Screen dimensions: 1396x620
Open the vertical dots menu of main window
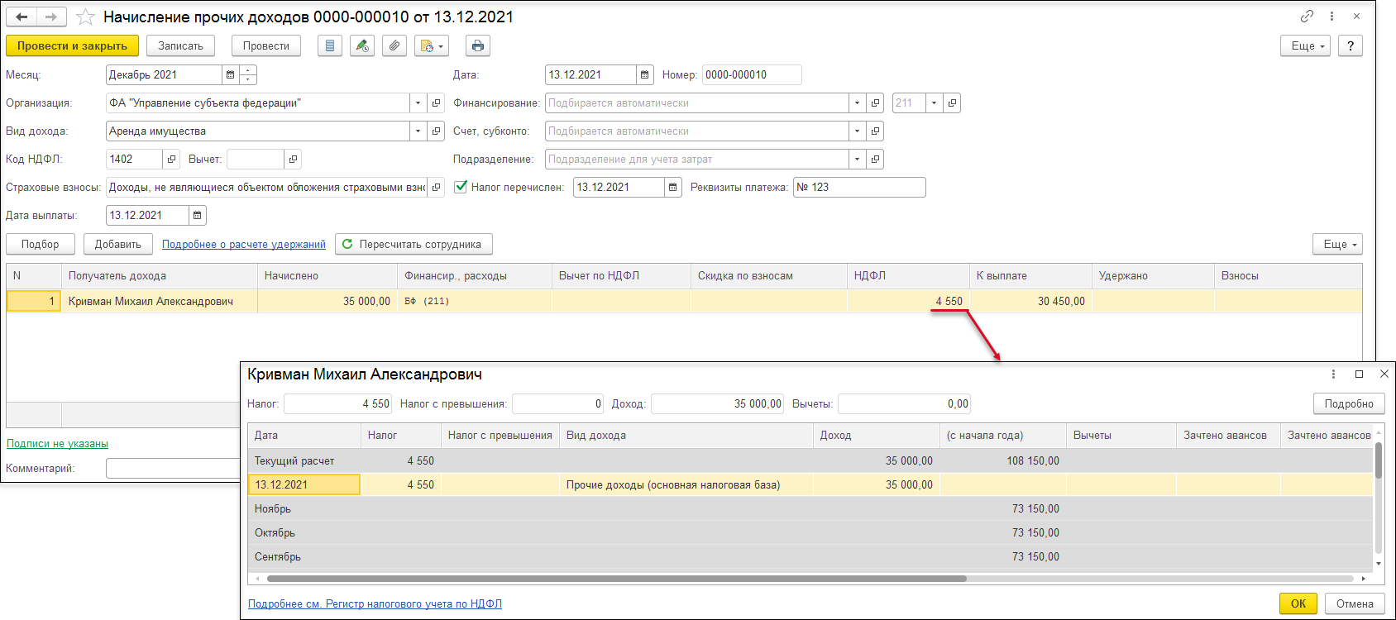pos(1331,17)
